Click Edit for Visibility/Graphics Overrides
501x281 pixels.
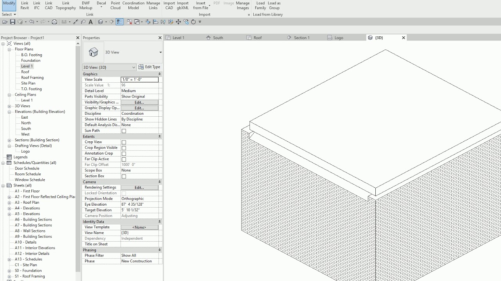tap(139, 102)
